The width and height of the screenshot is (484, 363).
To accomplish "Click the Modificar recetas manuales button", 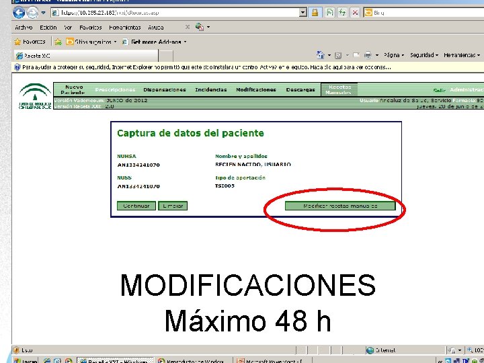I will pyautogui.click(x=340, y=206).
